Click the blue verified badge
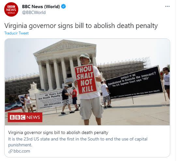Viewport: 180px width, 161px height. pos(63,7)
